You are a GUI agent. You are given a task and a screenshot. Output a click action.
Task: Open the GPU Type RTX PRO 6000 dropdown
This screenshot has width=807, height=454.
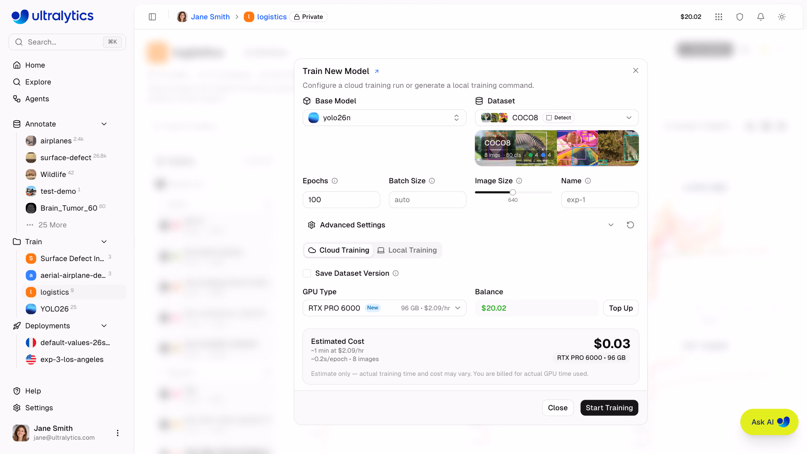384,308
